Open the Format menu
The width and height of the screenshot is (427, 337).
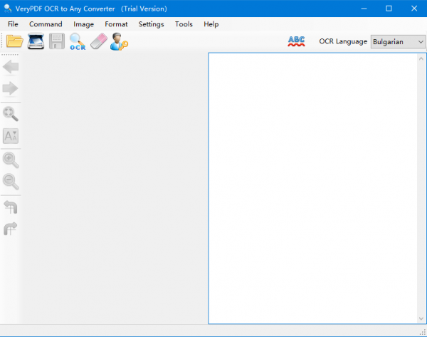pos(116,24)
